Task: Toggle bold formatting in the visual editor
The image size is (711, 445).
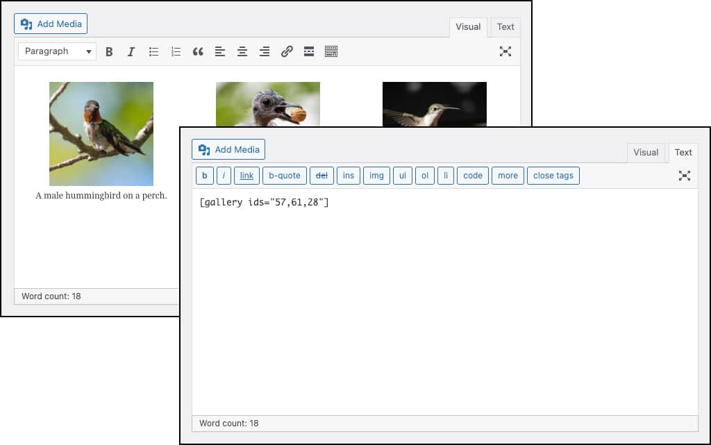Action: 109,51
